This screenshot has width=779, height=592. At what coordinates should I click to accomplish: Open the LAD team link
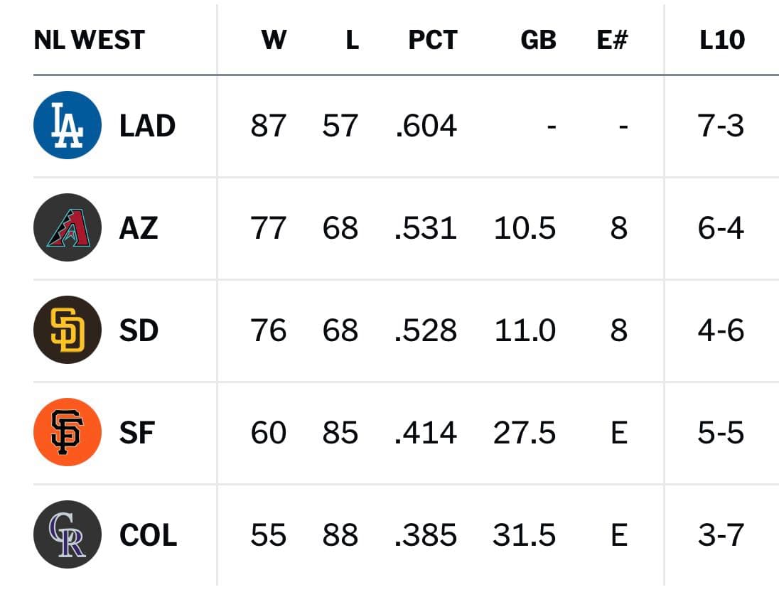tap(148, 126)
